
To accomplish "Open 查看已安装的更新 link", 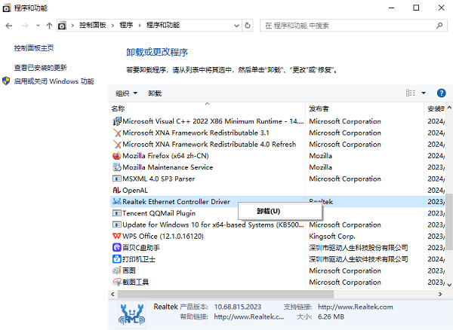I will [x=41, y=68].
